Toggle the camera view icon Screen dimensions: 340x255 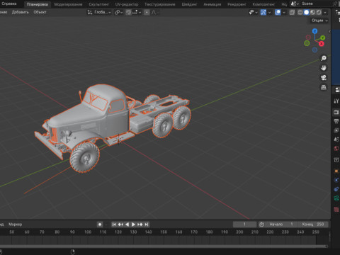(x=324, y=78)
